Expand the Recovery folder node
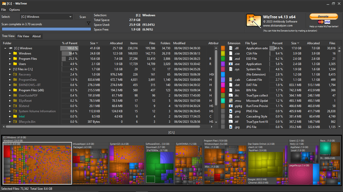This screenshot has height=192, width=343. coord(10,74)
